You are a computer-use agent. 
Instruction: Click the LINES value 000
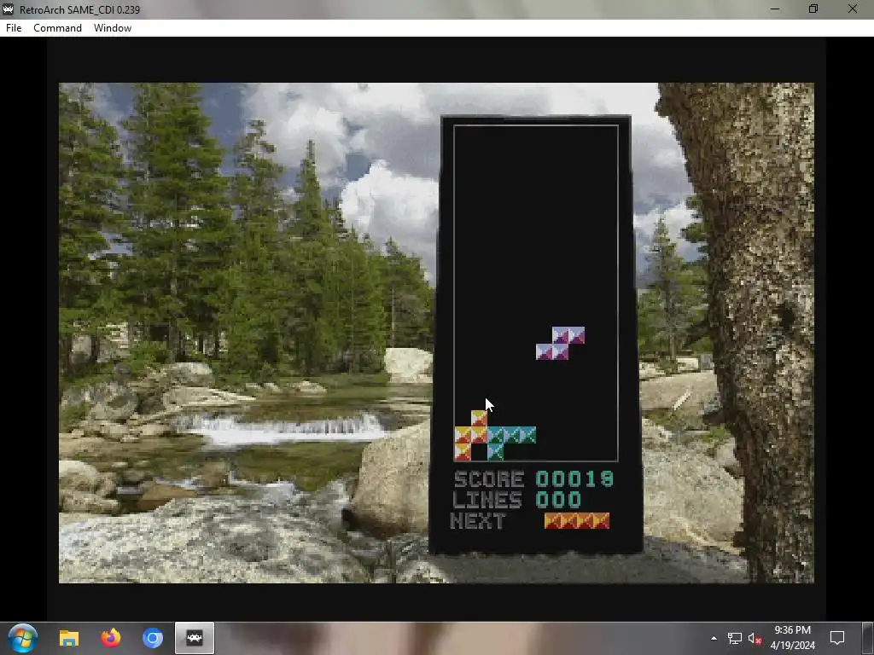tap(558, 500)
